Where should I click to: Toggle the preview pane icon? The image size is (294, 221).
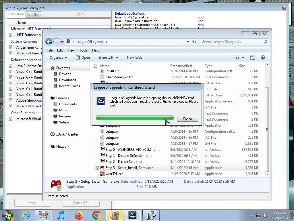tap(253, 58)
